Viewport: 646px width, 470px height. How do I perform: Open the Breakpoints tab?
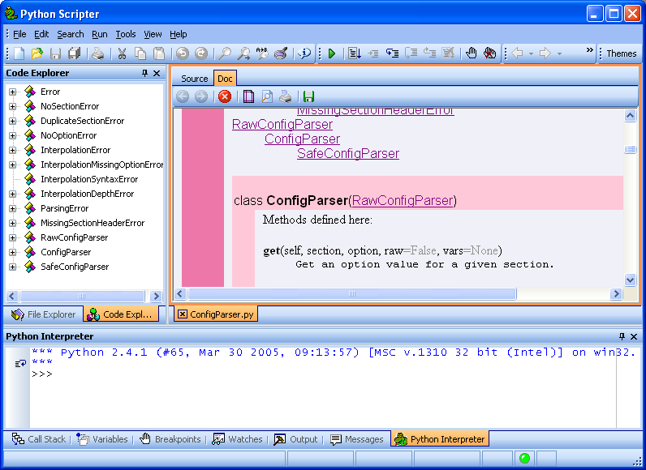tap(170, 439)
